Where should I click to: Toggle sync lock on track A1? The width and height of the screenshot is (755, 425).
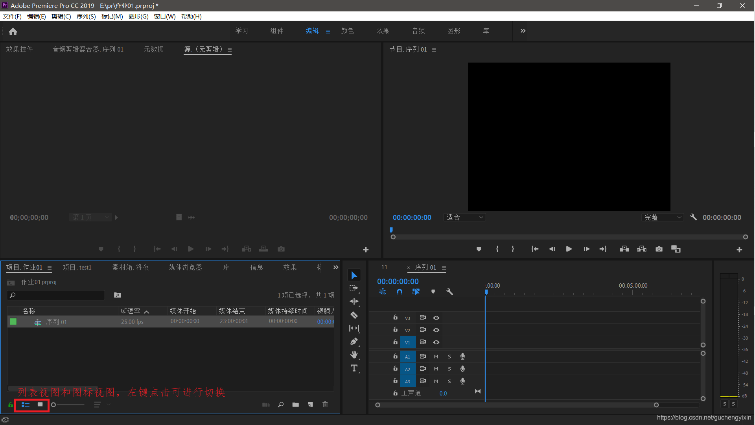[x=423, y=357]
